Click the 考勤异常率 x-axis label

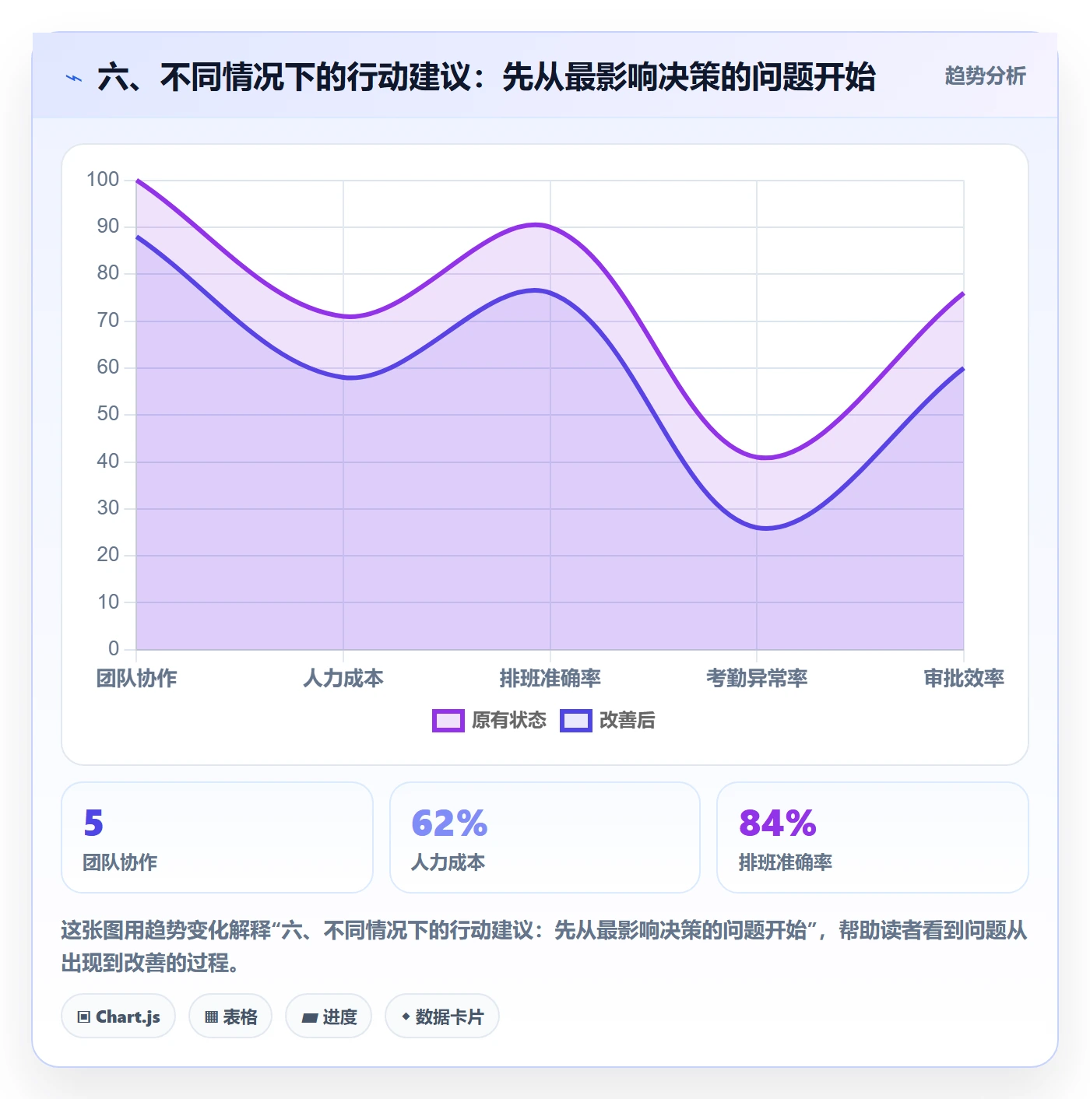(x=757, y=678)
